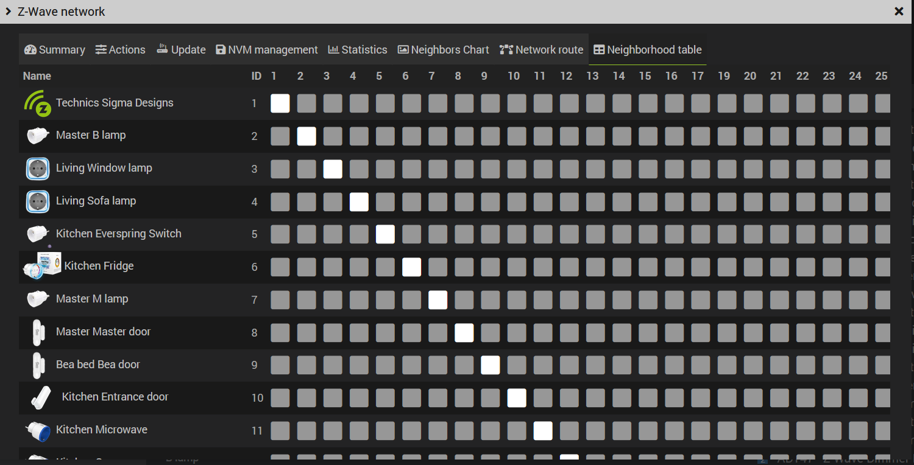
Task: Click the device name Kitchen Everspring Switch
Action: tap(119, 234)
